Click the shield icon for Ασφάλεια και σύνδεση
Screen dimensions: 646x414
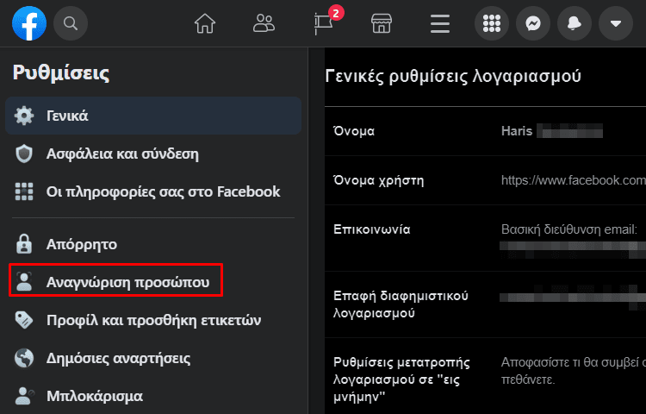[24, 154]
